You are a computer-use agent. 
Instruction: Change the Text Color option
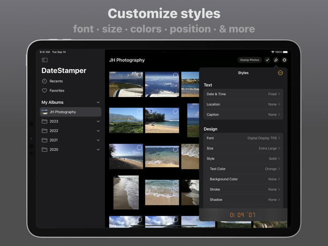tap(243, 169)
